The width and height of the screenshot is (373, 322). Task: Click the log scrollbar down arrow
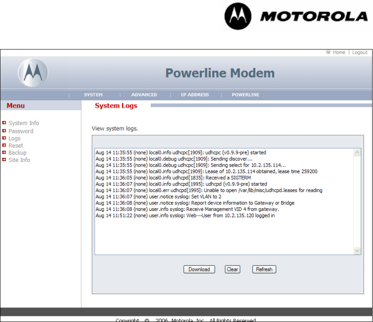pos(357,251)
